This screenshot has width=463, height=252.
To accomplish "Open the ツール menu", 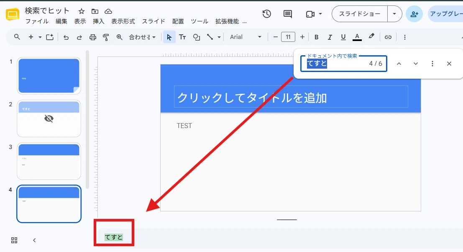I will pos(200,21).
